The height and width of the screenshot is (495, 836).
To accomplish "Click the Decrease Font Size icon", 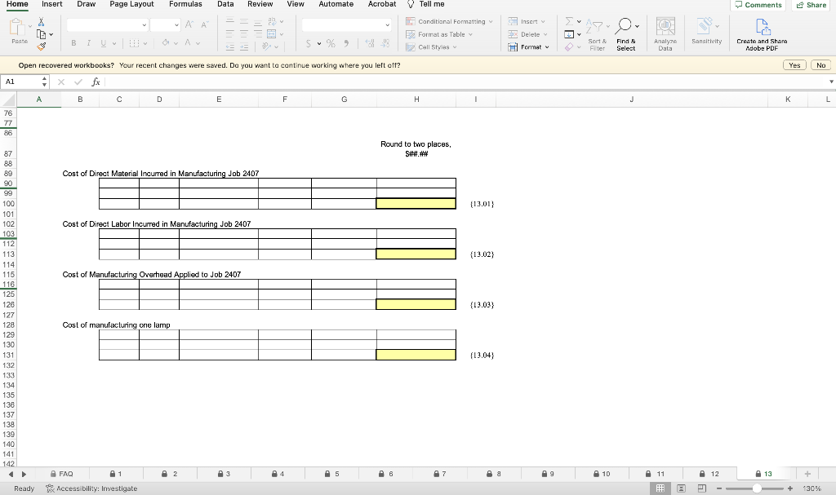I will pos(205,24).
